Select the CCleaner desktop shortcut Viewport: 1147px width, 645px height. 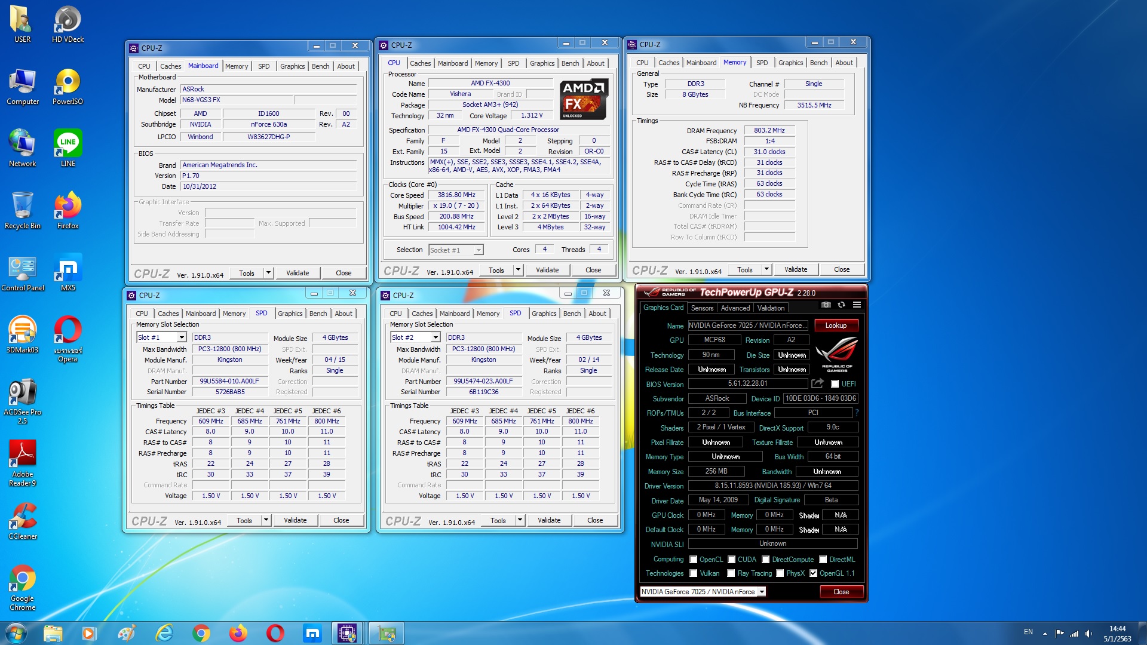(22, 521)
